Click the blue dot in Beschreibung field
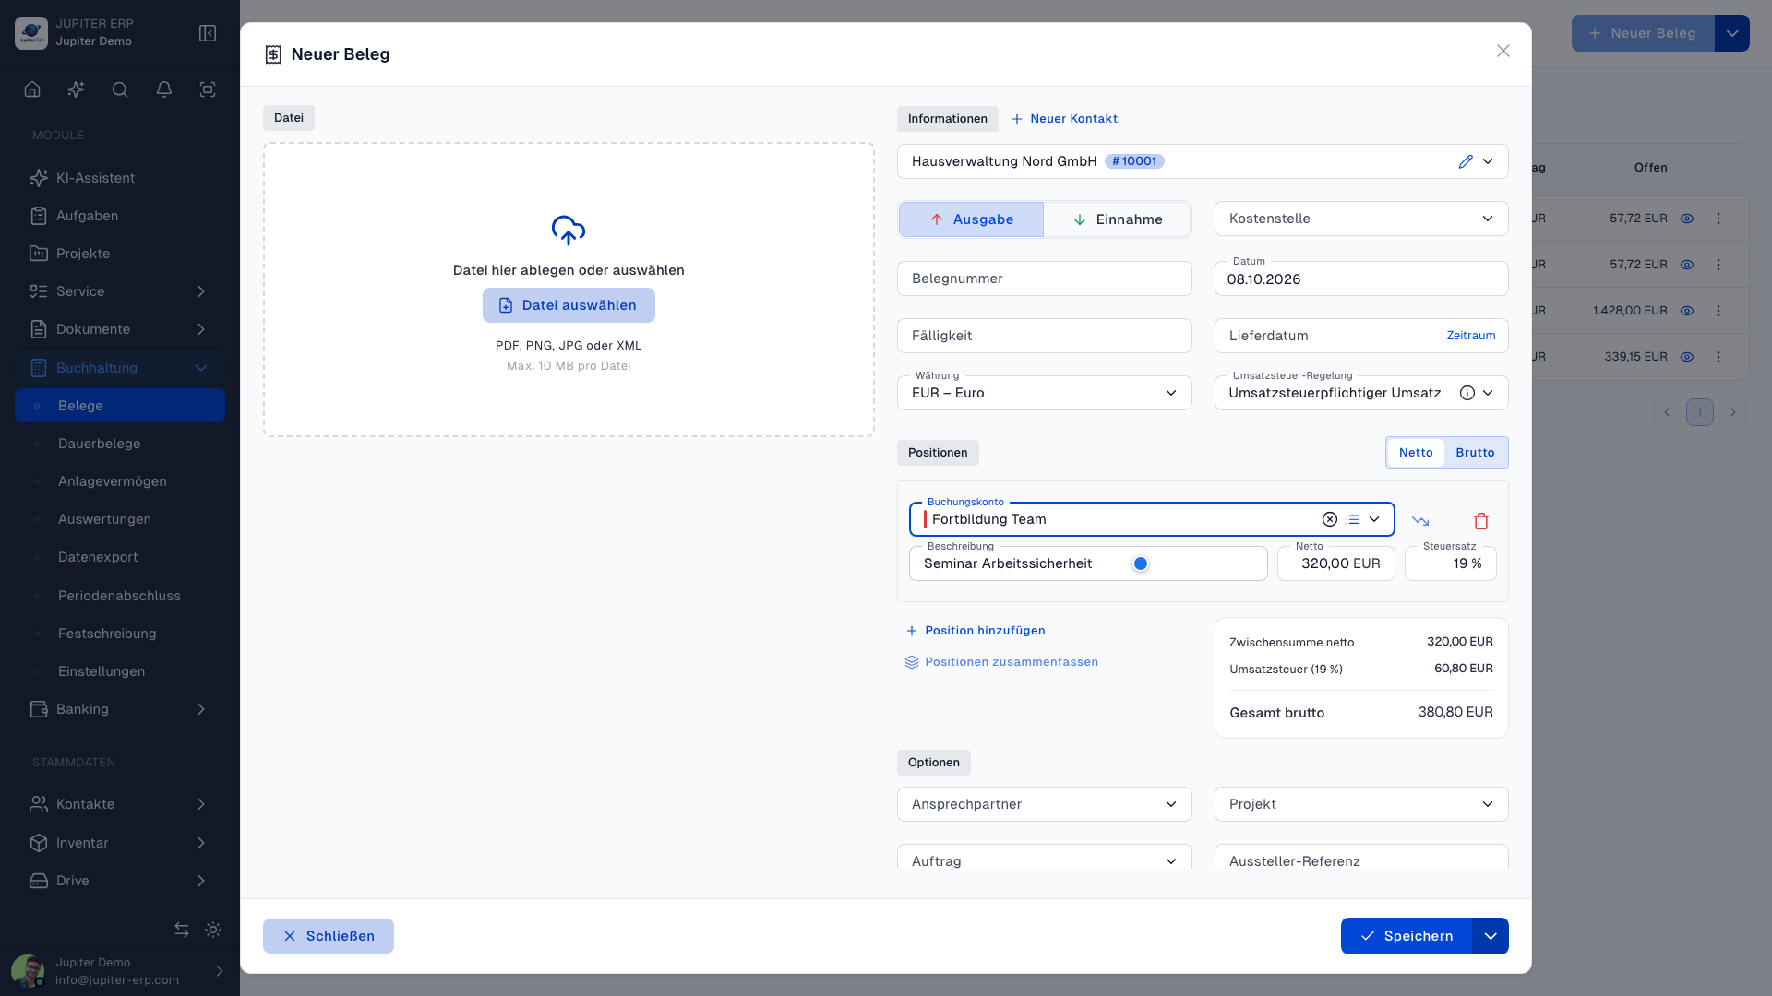The width and height of the screenshot is (1772, 996). pos(1141,563)
